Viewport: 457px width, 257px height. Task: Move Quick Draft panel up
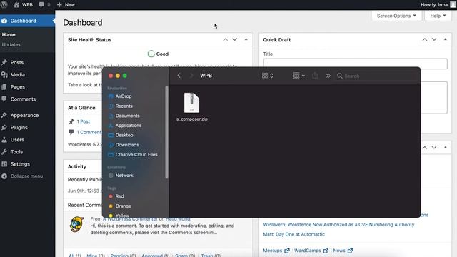425,39
